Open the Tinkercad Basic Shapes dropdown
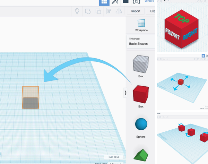Viewport: 208px width, 164px height. point(141,41)
